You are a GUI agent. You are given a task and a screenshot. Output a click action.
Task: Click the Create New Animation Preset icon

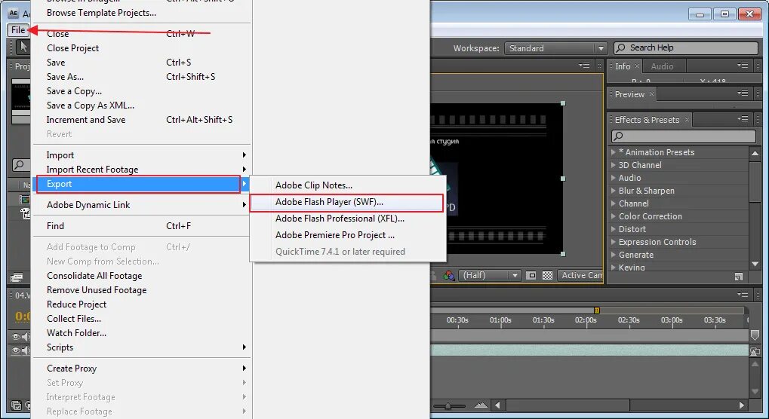pos(739,277)
